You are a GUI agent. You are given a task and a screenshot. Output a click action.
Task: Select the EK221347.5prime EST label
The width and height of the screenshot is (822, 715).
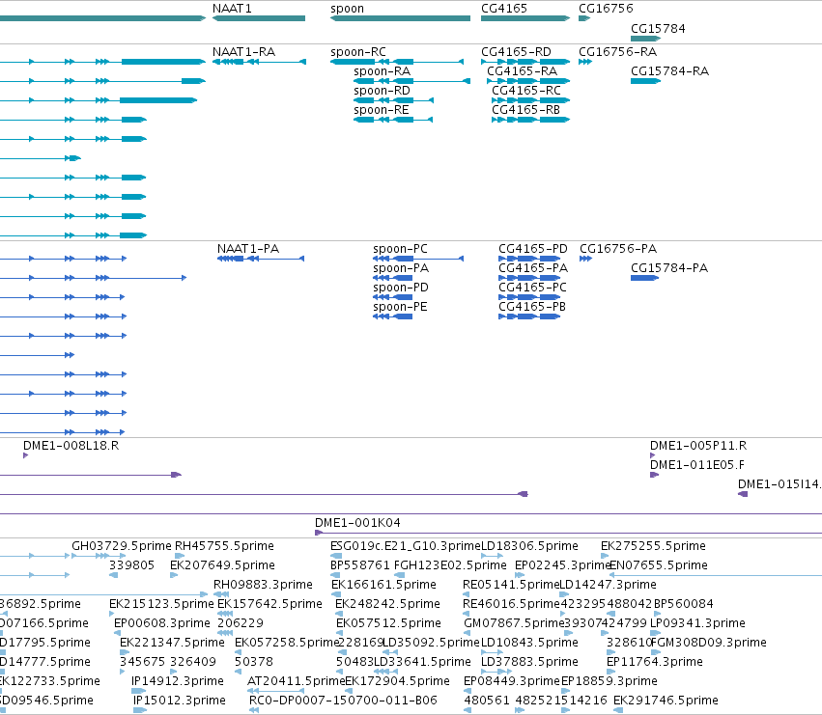point(172,644)
